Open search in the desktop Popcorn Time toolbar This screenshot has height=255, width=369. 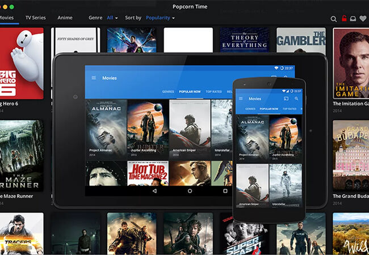point(333,19)
